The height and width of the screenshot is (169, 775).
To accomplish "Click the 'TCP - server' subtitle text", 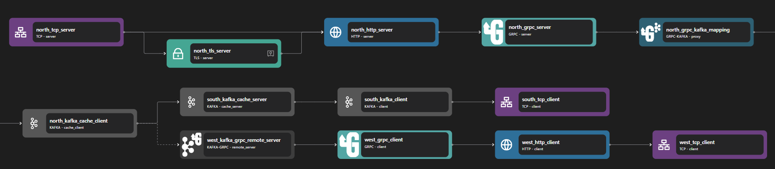I will click(x=46, y=37).
